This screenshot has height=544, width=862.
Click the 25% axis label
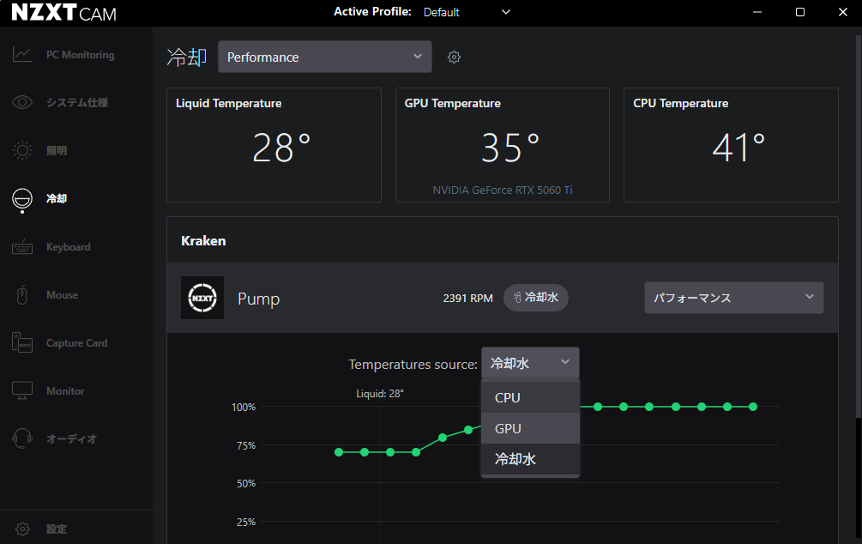(x=246, y=522)
